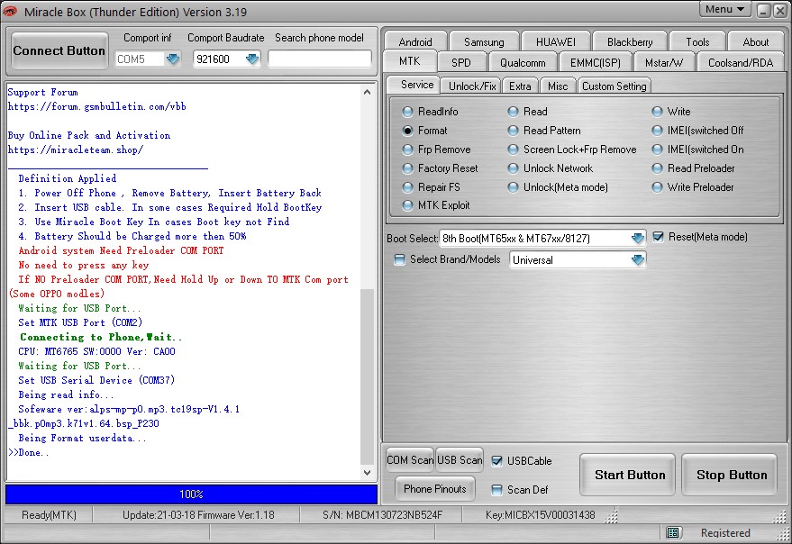Toggle the Reset(Meta mode) checkbox

click(x=658, y=237)
